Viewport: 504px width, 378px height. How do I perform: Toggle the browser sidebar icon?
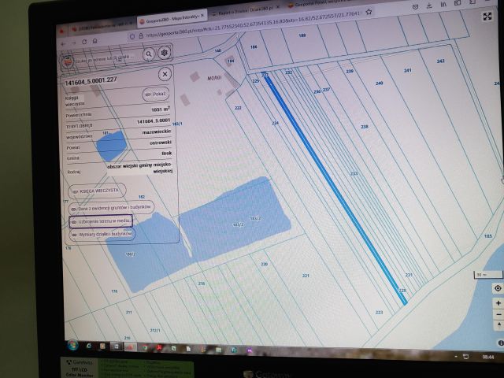[458, 3]
